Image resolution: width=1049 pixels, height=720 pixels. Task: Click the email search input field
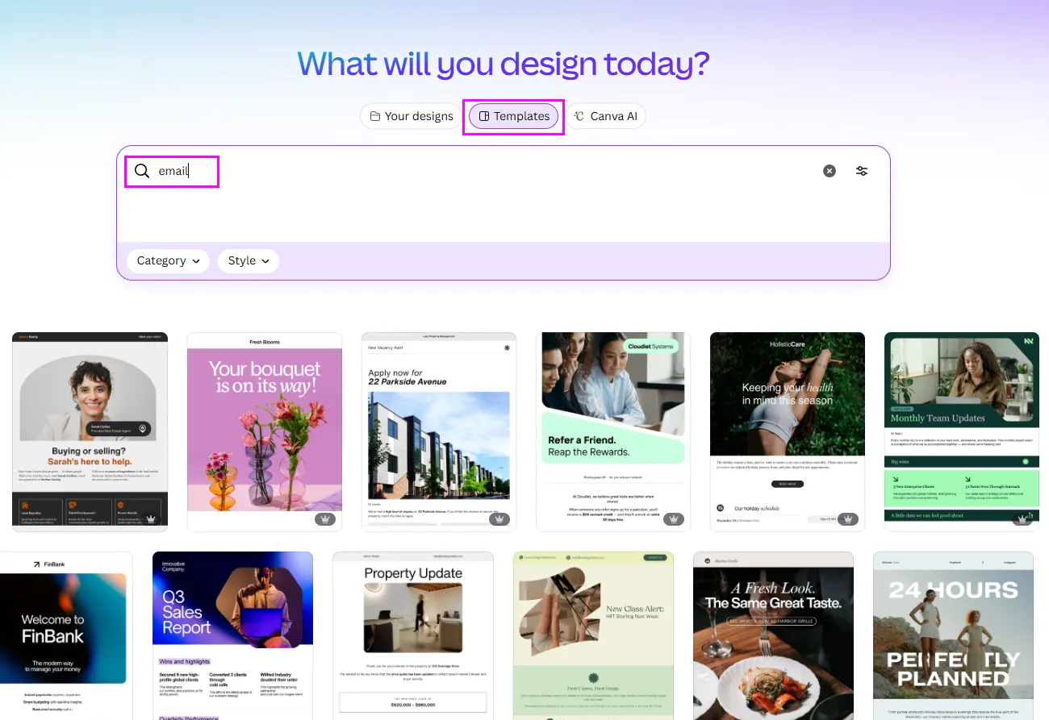pyautogui.click(x=484, y=171)
